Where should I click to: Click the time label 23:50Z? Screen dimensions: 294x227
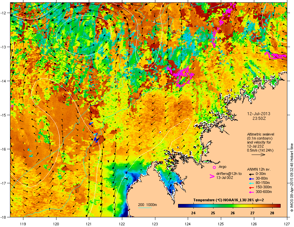coord(259,119)
